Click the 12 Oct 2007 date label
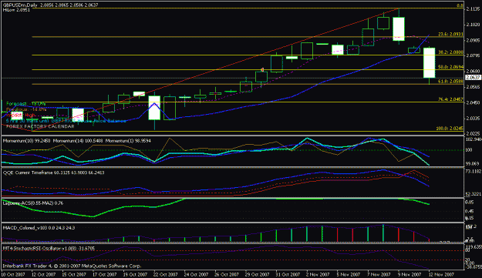The height and width of the screenshot is (278, 482). coord(44,274)
